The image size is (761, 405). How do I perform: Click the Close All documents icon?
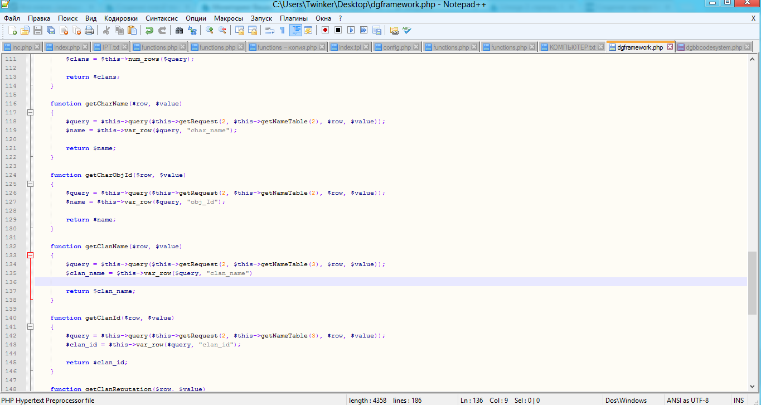coord(77,30)
